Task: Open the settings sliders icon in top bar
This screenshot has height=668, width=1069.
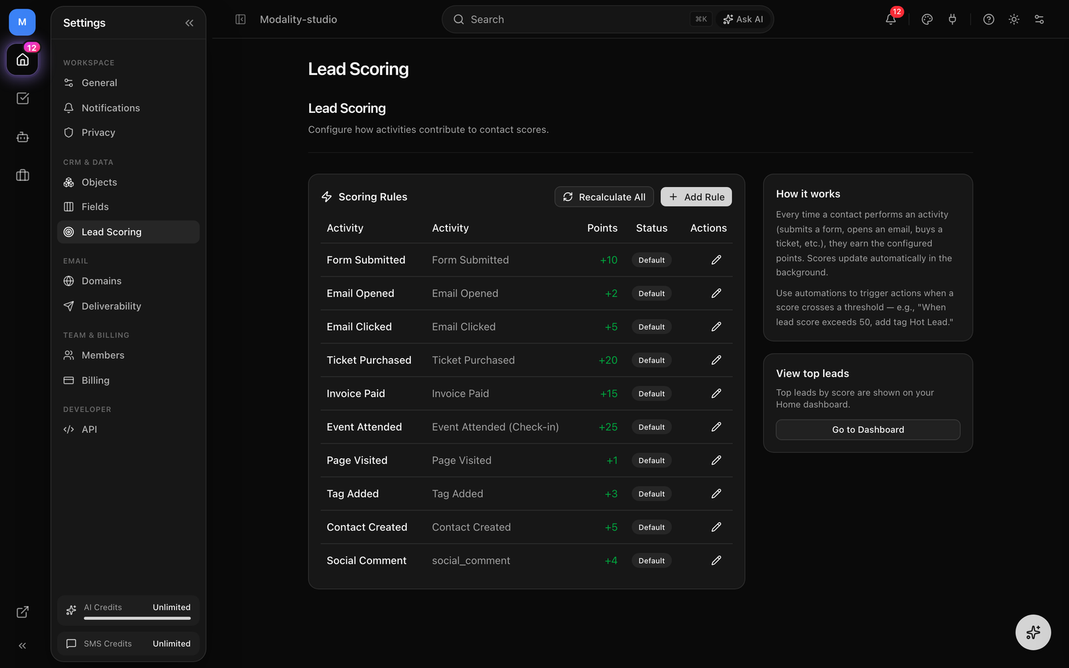Action: [1039, 19]
